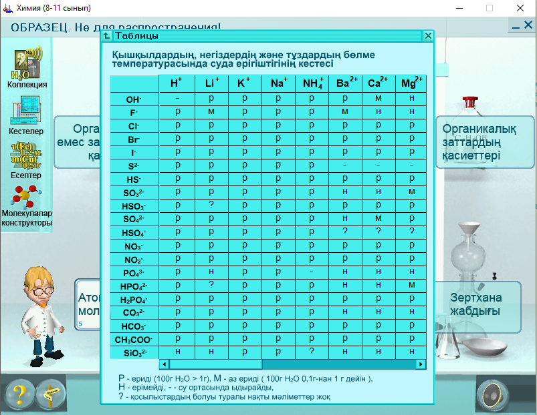
Task: Click the up-arrow icon in Таблицы titlebar
Action: 106,35
